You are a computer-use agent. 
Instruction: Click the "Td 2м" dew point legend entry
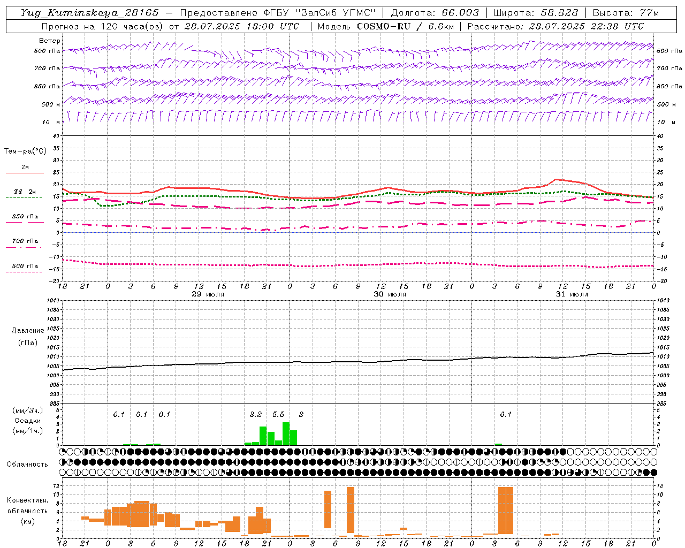tap(25, 192)
